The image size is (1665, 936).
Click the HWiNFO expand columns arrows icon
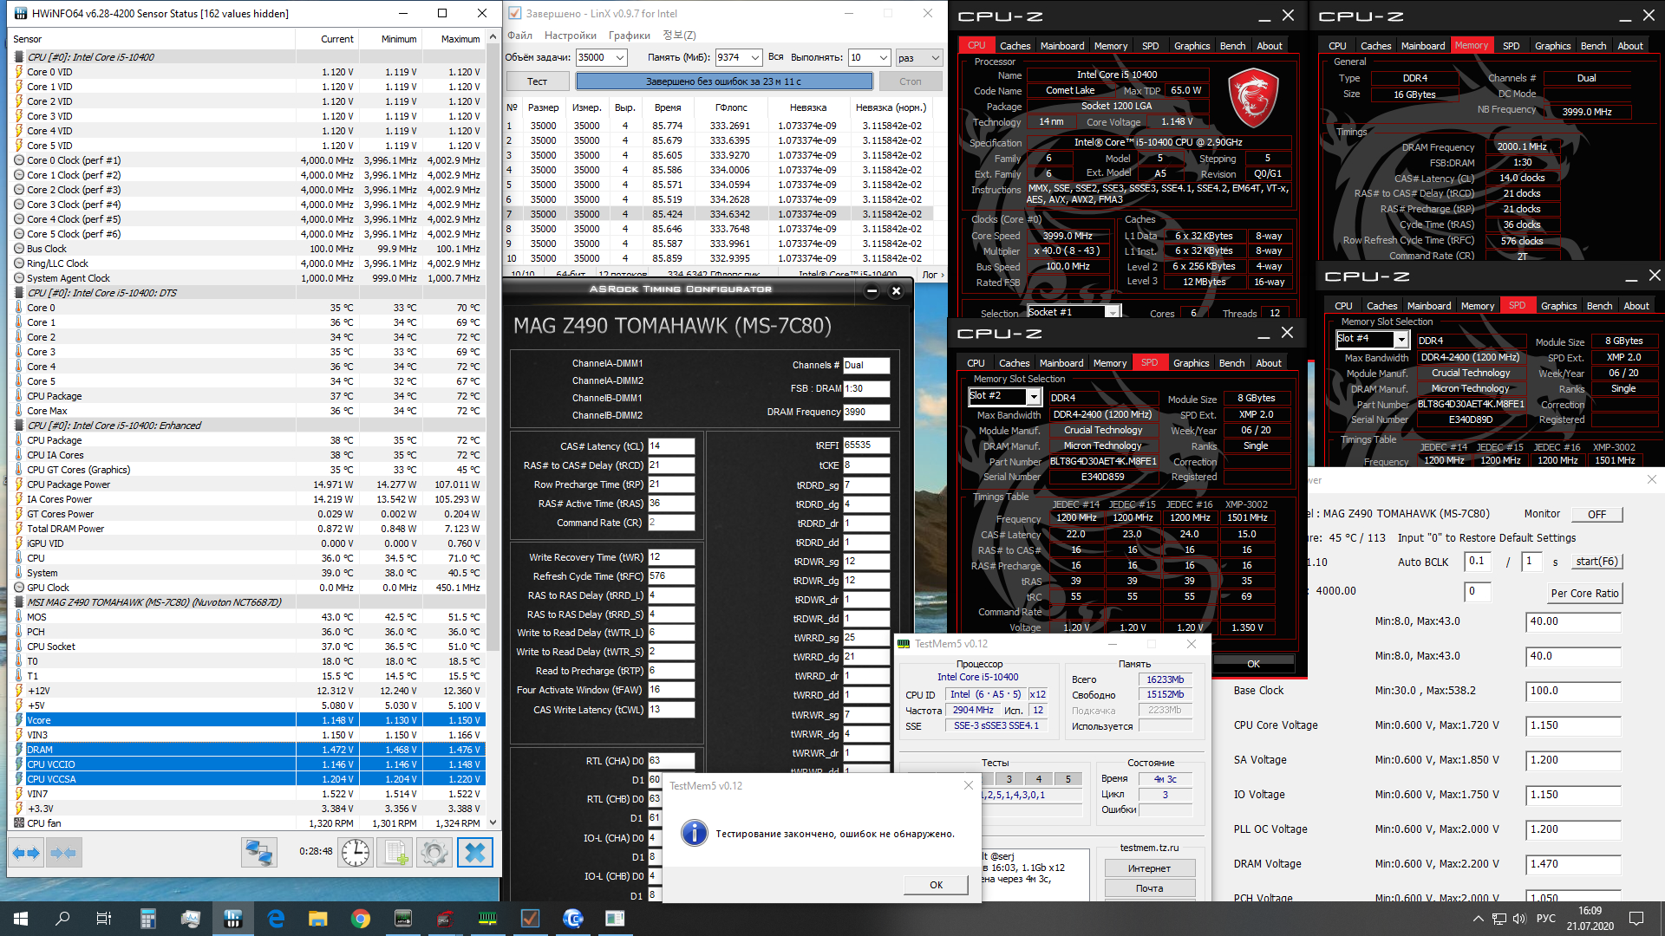pos(26,853)
